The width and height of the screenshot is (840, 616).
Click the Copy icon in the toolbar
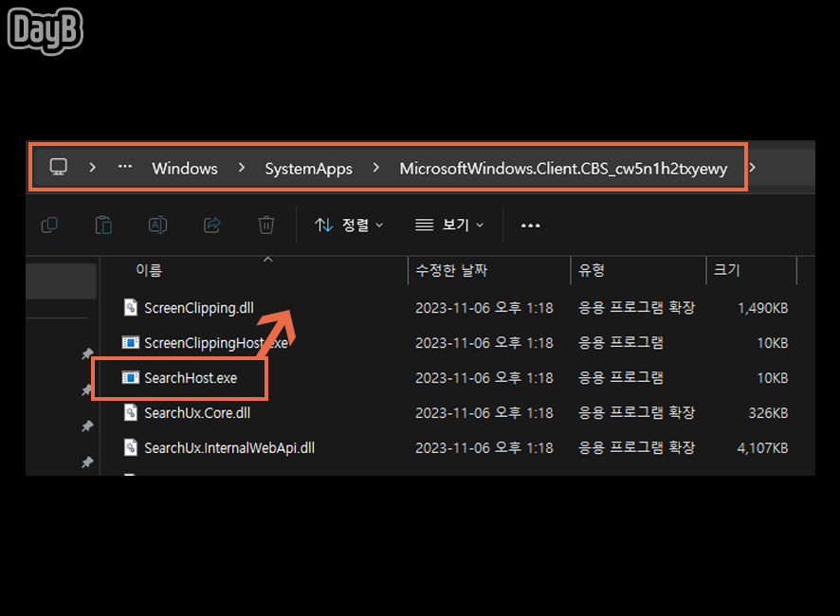click(49, 225)
